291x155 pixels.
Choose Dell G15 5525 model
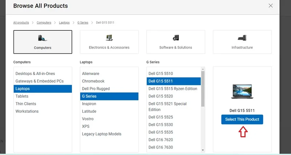click(x=174, y=117)
